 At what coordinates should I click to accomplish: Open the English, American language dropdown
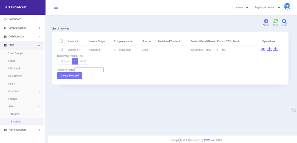coord(267,8)
